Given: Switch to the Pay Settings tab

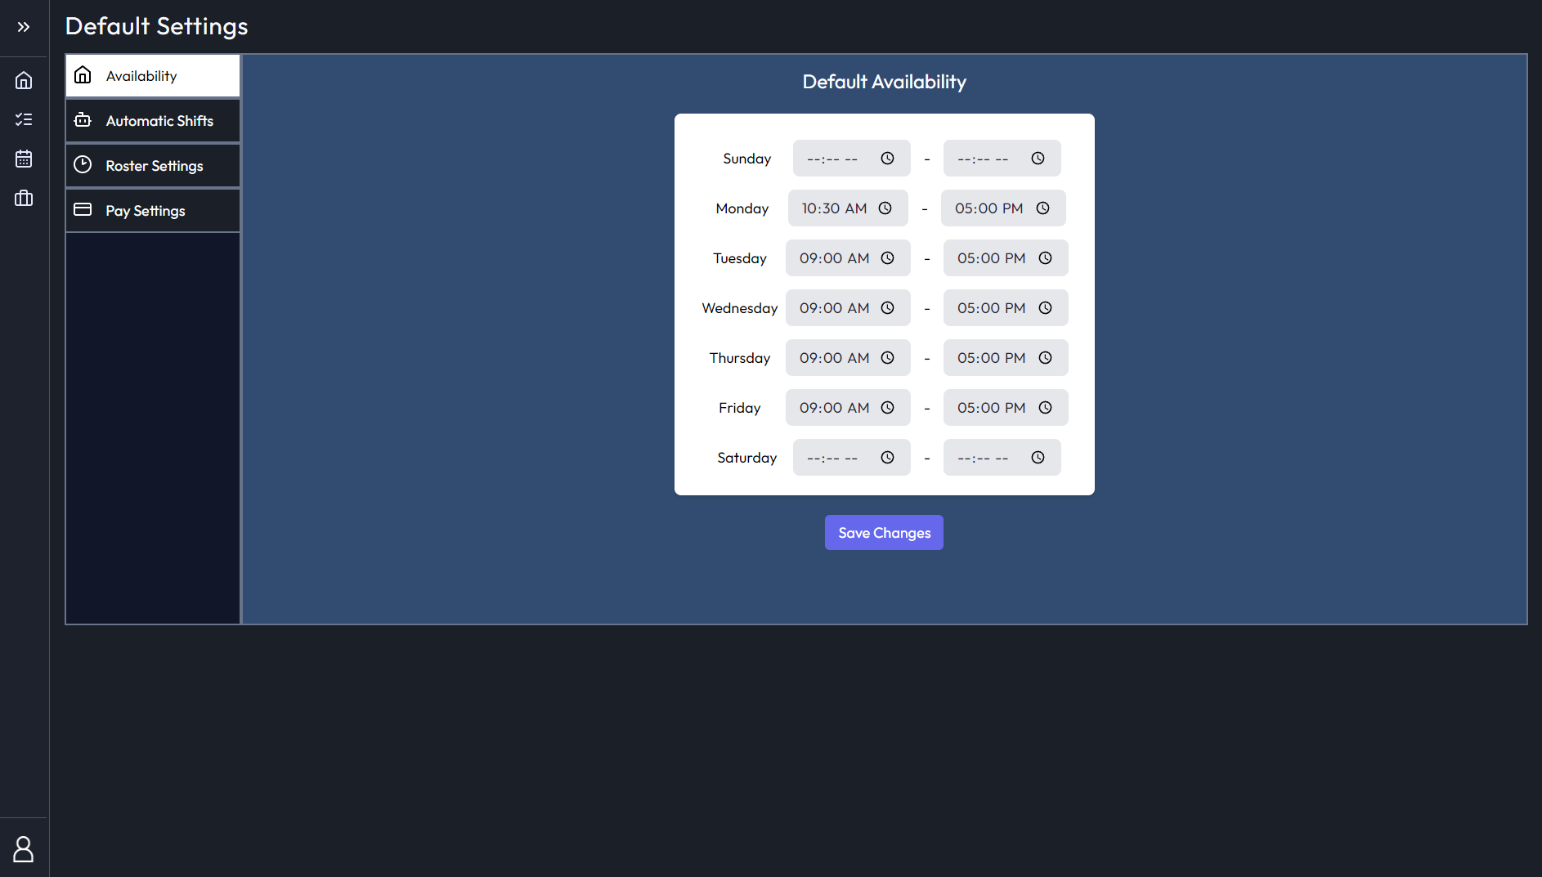Looking at the screenshot, I should (x=145, y=209).
